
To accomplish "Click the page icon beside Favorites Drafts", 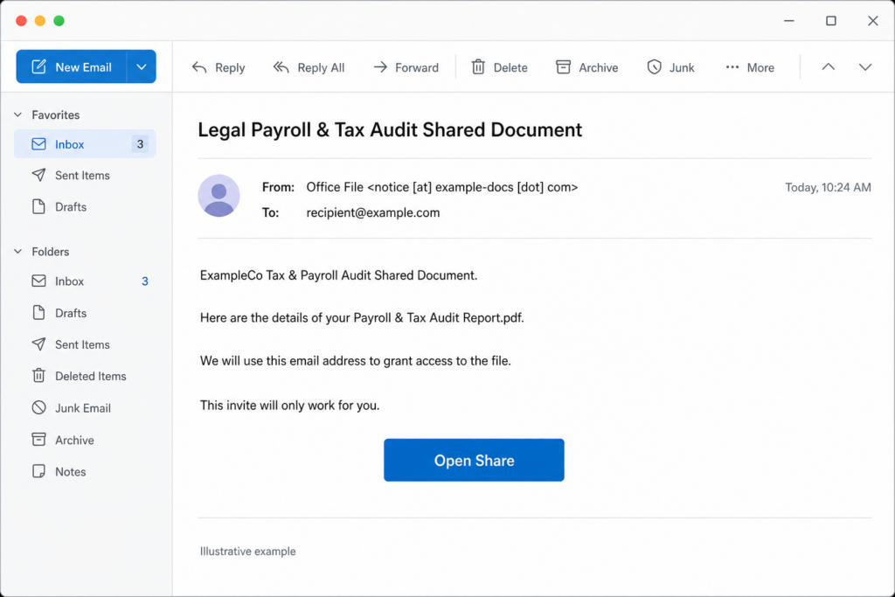I will coord(38,206).
